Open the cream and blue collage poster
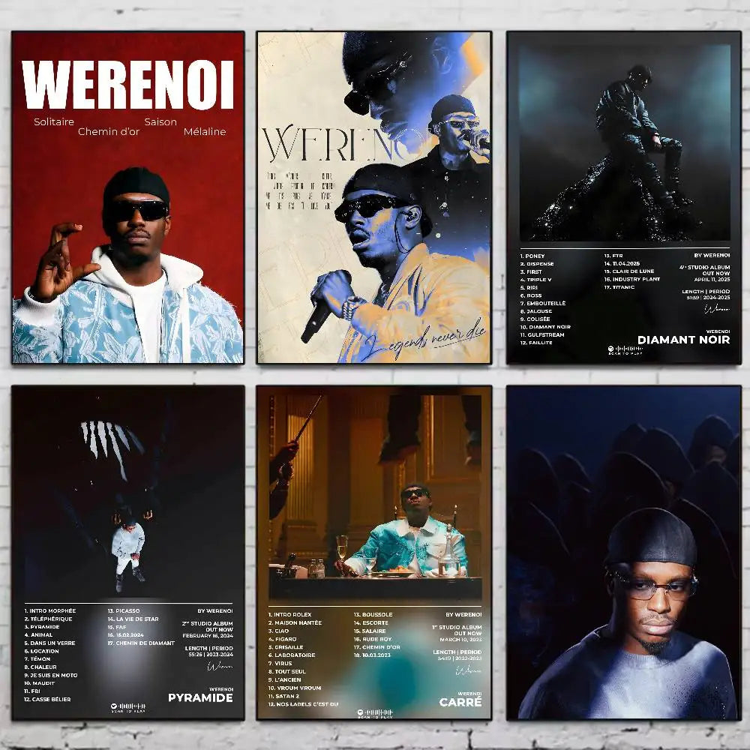The image size is (750, 750). click(373, 197)
